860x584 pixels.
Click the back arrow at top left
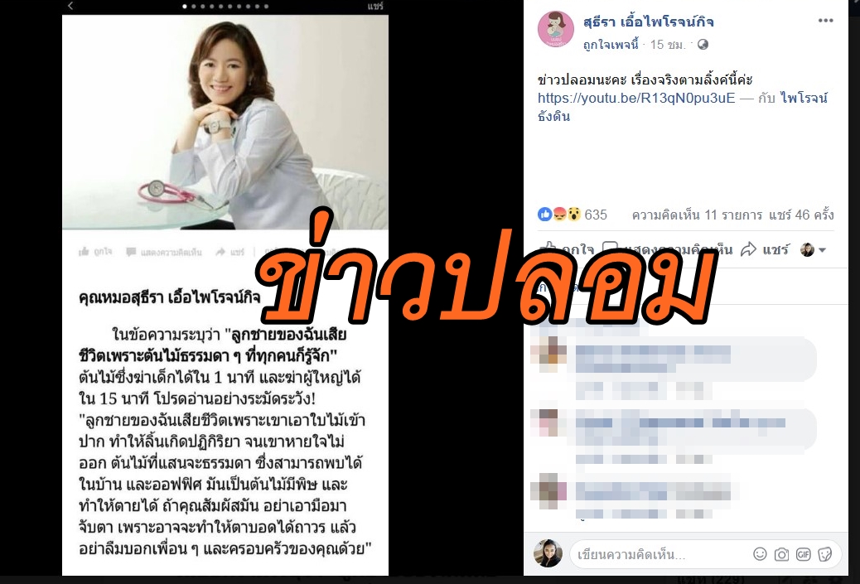(x=70, y=6)
